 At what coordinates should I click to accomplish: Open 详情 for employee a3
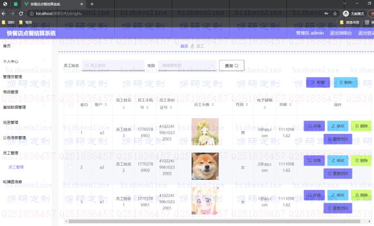314,126
